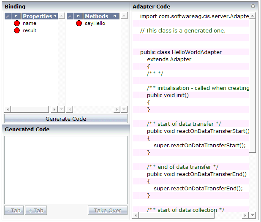The image size is (261, 222).
Task: Click the Generate Code button
Action: coord(66,119)
